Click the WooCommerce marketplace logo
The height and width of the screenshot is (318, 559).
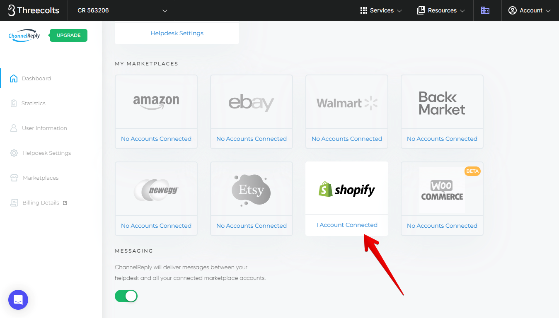tap(442, 190)
